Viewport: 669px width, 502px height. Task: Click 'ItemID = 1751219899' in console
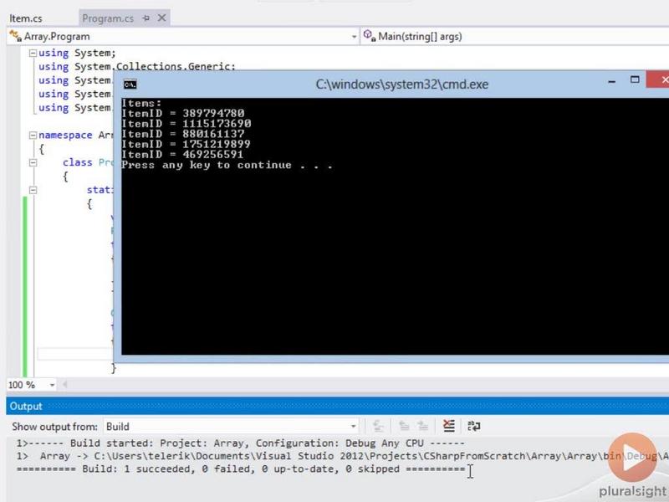click(x=186, y=144)
